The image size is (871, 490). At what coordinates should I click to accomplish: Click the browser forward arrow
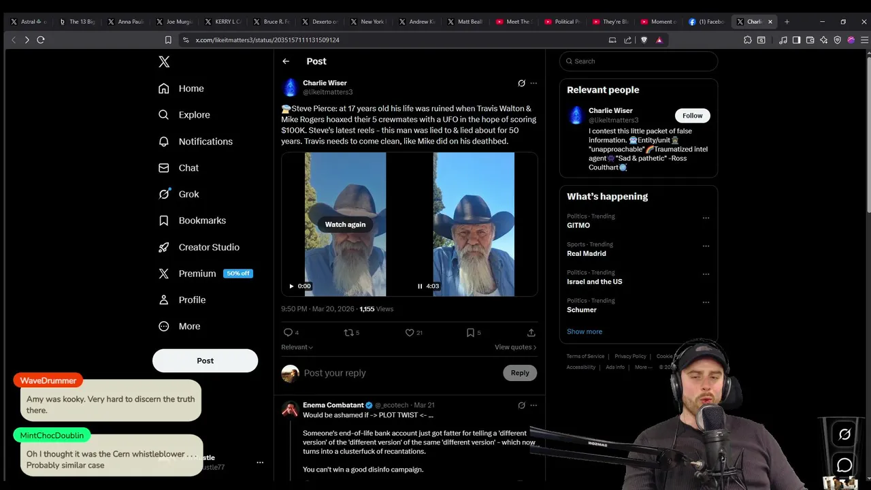tap(27, 40)
